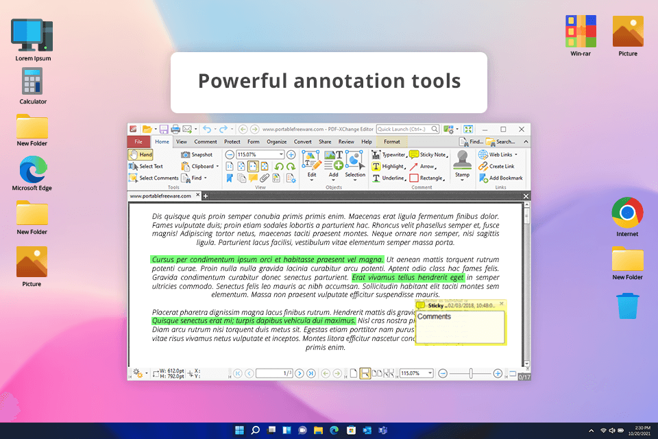The height and width of the screenshot is (439, 658).
Task: Switch to the View ribbon tab
Action: 181,142
